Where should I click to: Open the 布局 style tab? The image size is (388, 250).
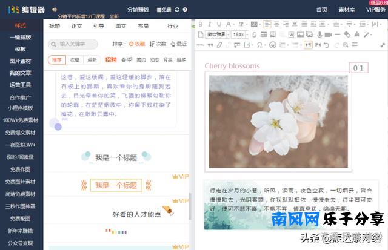(143, 26)
